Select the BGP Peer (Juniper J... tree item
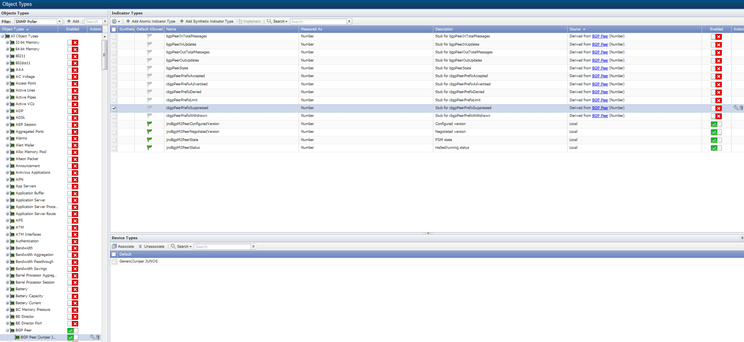Screen dimensions: 744x342 tap(38, 337)
